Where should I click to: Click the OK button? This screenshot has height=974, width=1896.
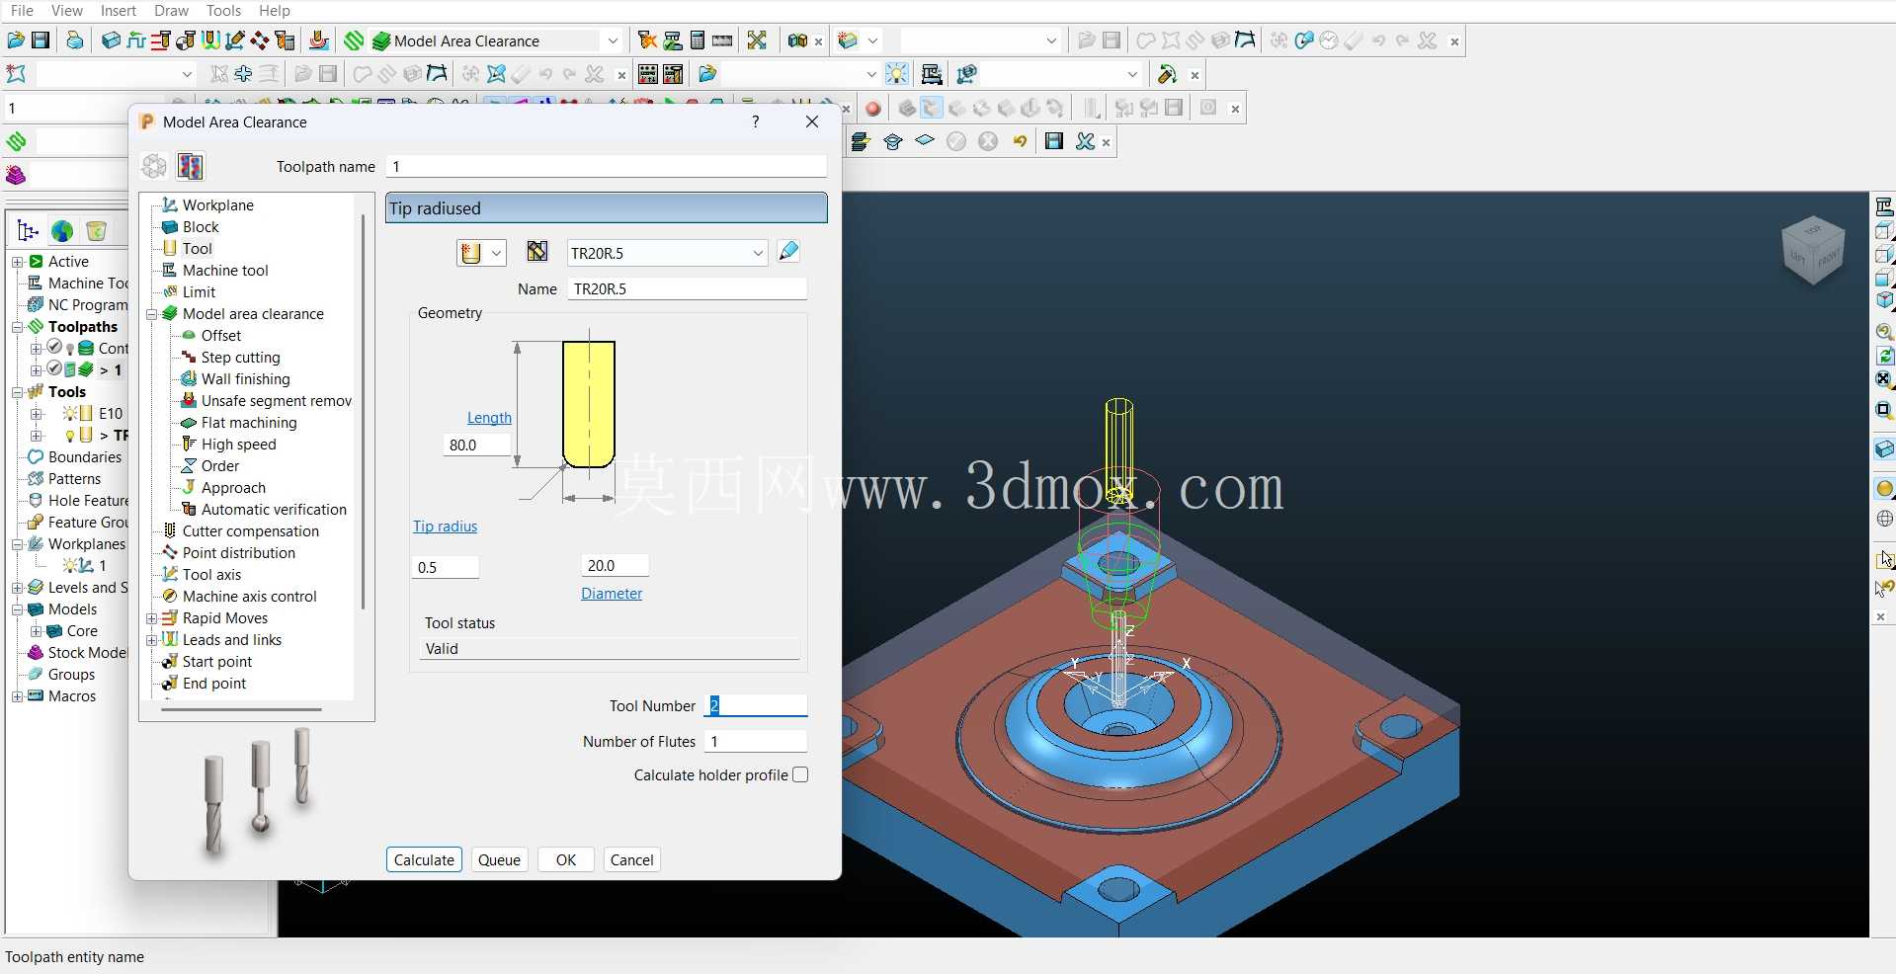[566, 859]
